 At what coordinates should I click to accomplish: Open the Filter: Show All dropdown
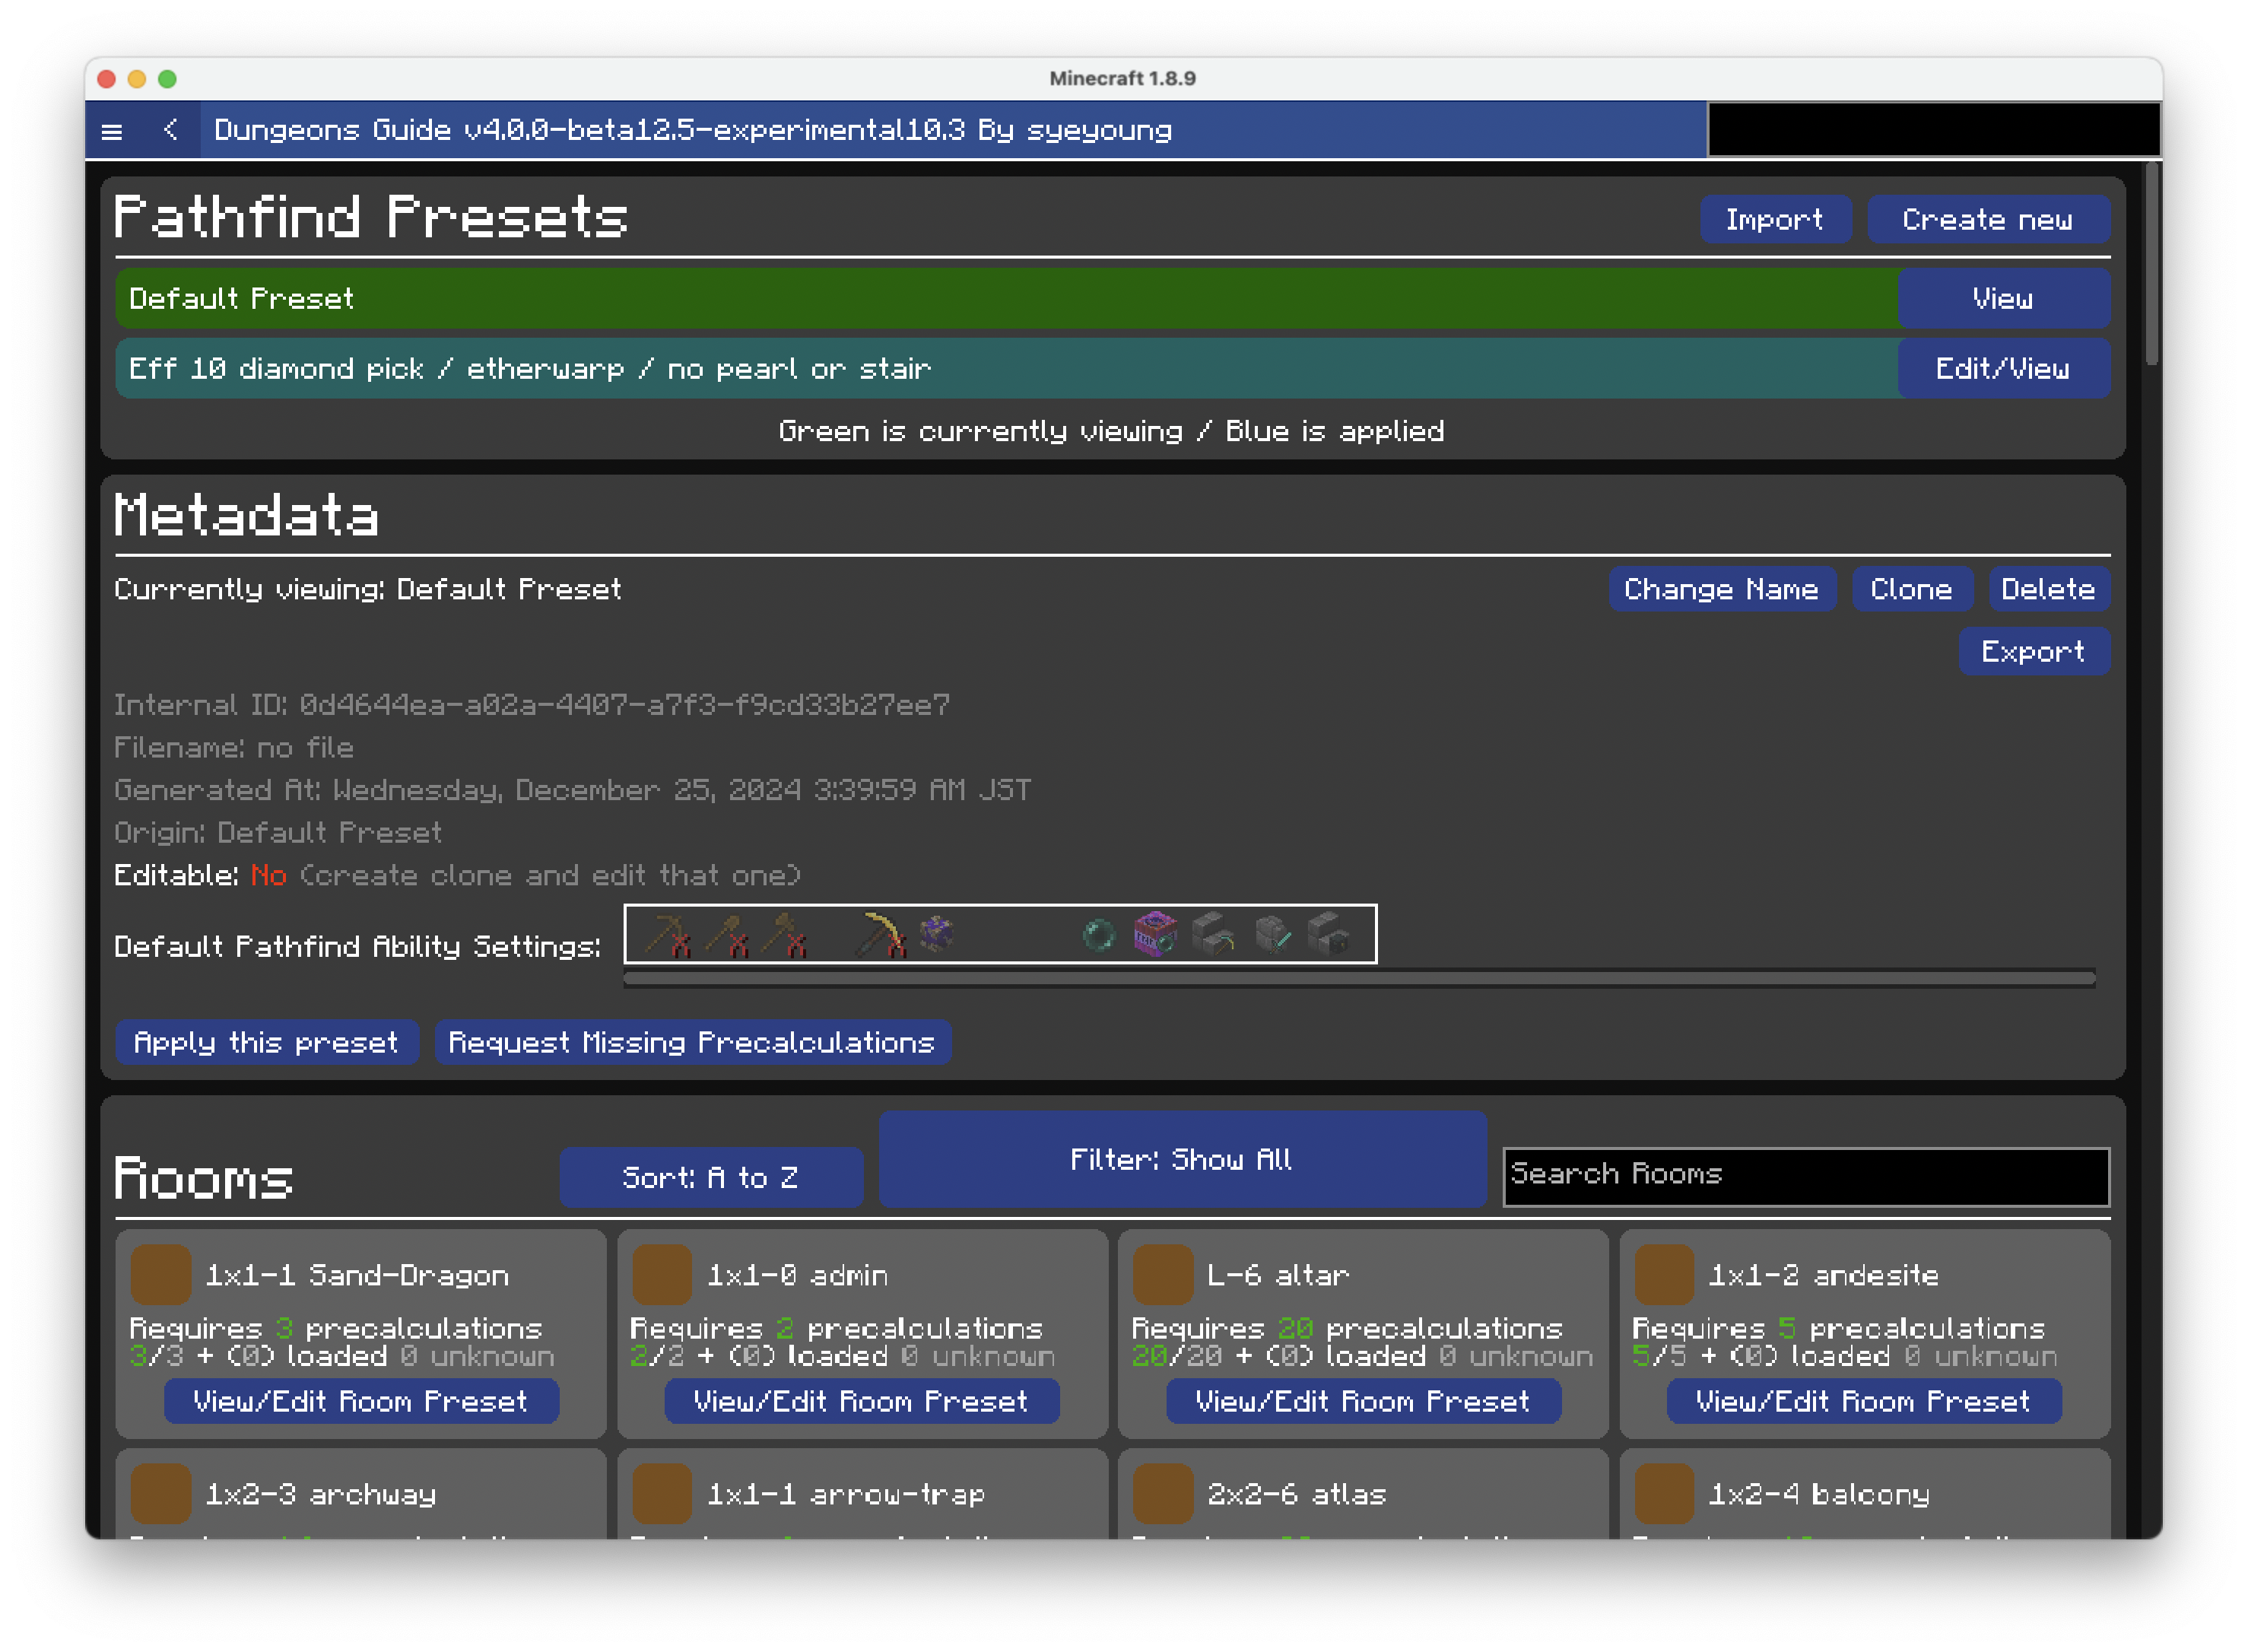point(1182,1159)
